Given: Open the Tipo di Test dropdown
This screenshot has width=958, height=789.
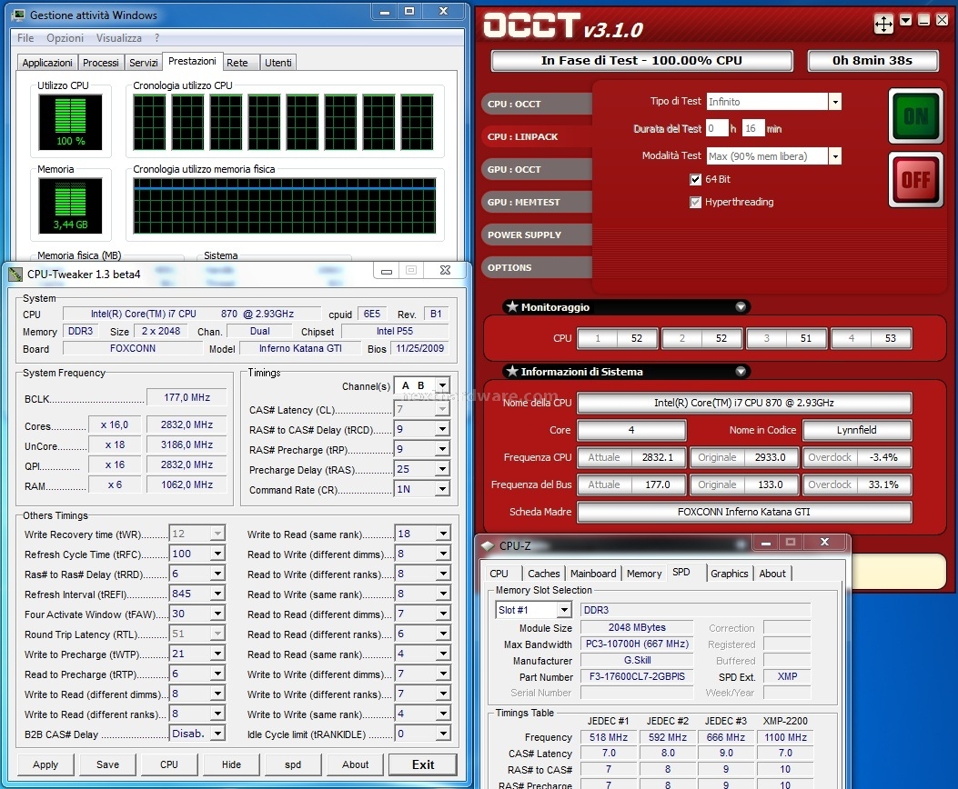Looking at the screenshot, I should pos(835,101).
